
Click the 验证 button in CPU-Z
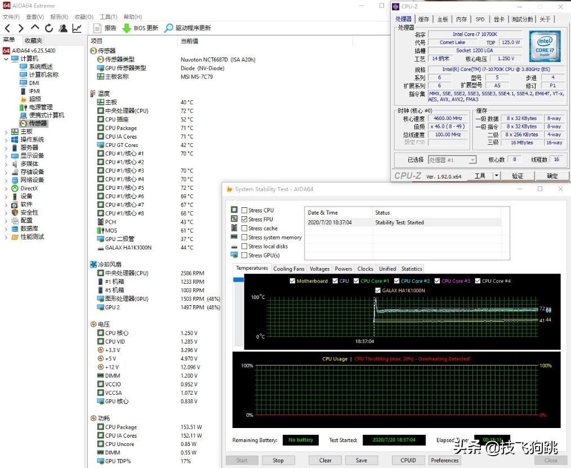coord(517,176)
